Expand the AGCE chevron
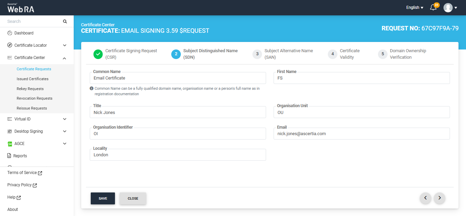Image resolution: width=466 pixels, height=216 pixels. 65,144
